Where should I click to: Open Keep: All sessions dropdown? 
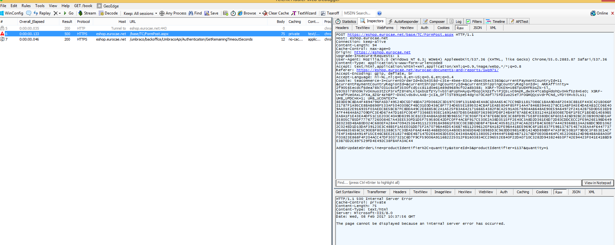pos(140,14)
